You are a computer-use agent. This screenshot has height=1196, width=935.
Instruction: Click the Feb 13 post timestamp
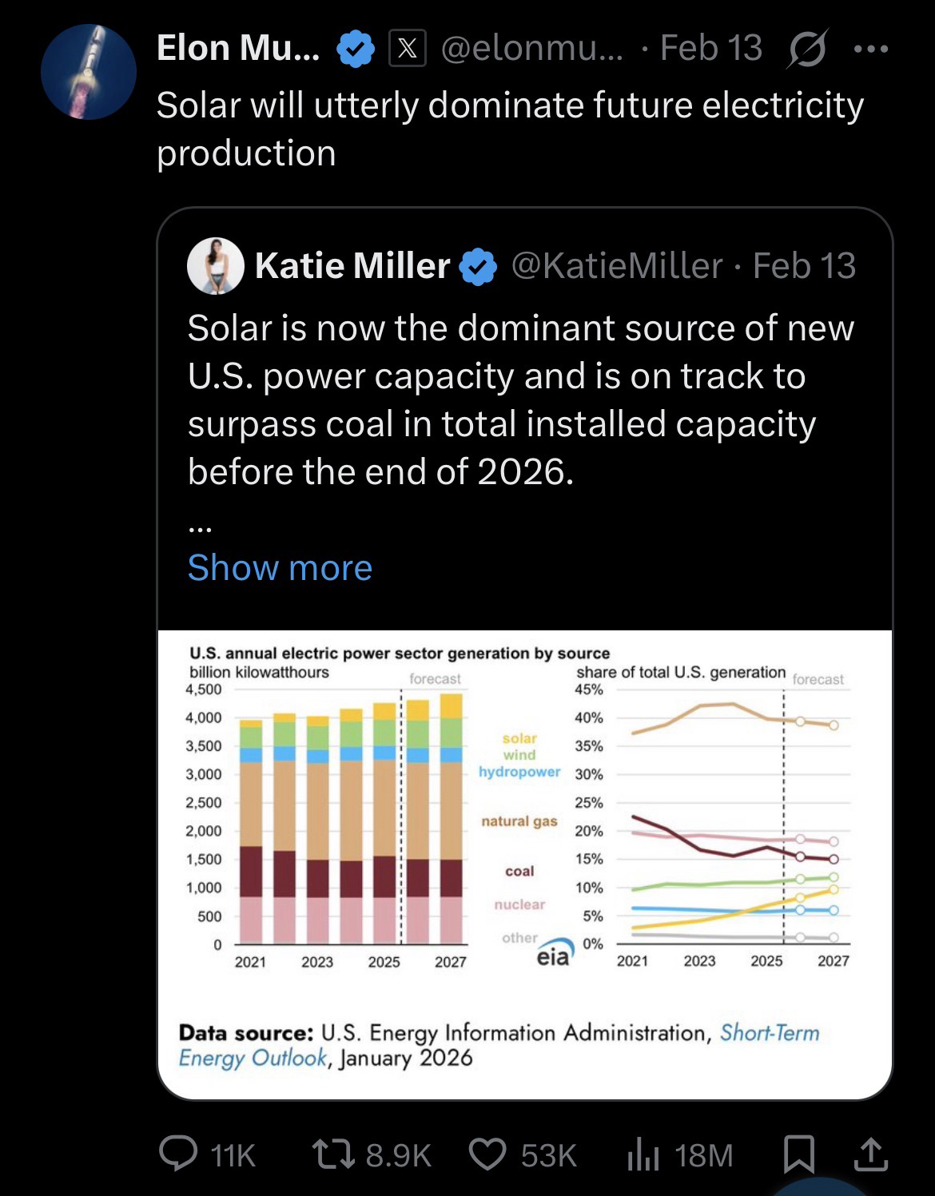pyautogui.click(x=710, y=48)
